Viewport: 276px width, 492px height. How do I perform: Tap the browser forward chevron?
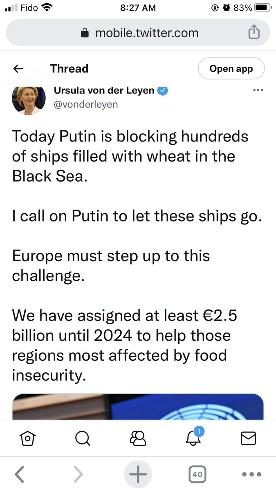(x=78, y=474)
